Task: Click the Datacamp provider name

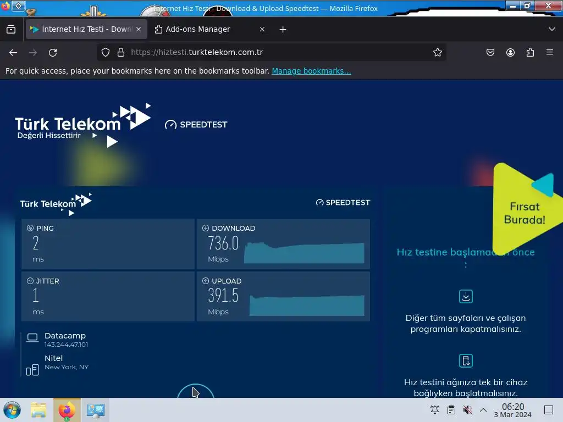Action: click(65, 336)
